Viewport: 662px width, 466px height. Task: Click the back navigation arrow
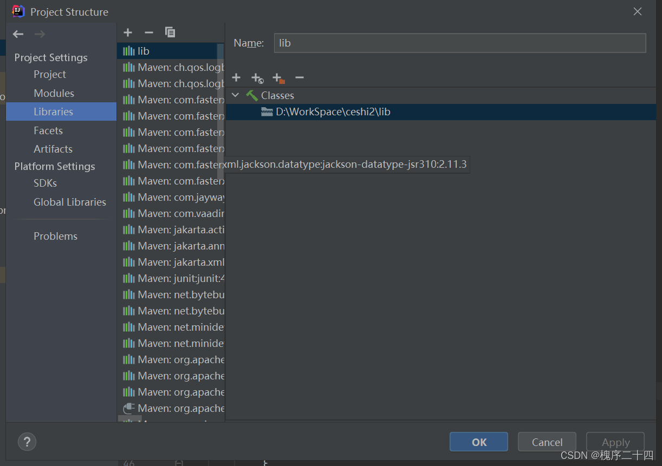point(18,34)
